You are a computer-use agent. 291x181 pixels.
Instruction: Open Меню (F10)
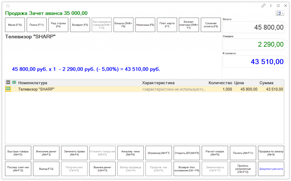point(15,25)
